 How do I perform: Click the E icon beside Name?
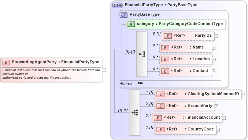tap(165, 48)
